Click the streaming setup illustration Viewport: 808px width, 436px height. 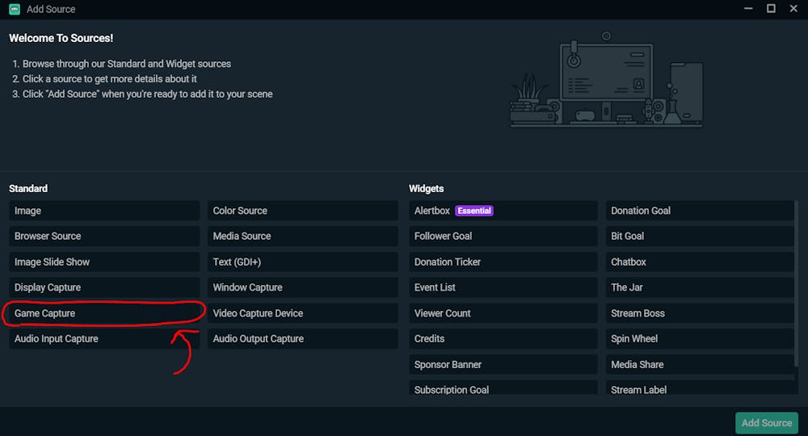(x=607, y=79)
